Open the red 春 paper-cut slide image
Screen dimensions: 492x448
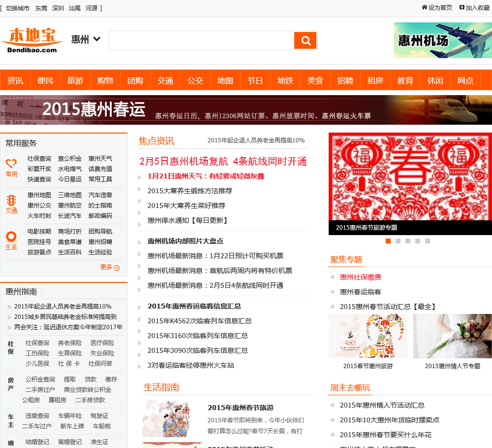pos(410,176)
